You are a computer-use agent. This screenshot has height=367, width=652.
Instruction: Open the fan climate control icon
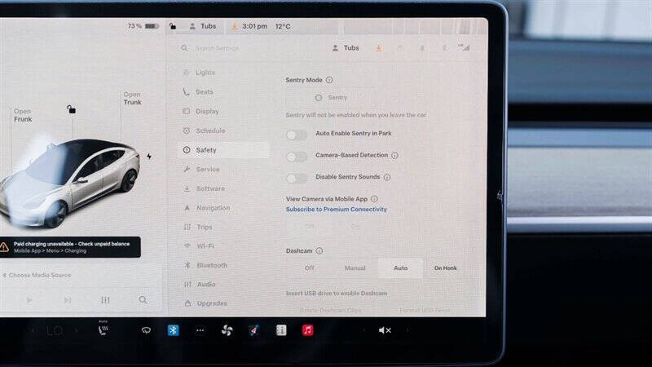pyautogui.click(x=227, y=330)
